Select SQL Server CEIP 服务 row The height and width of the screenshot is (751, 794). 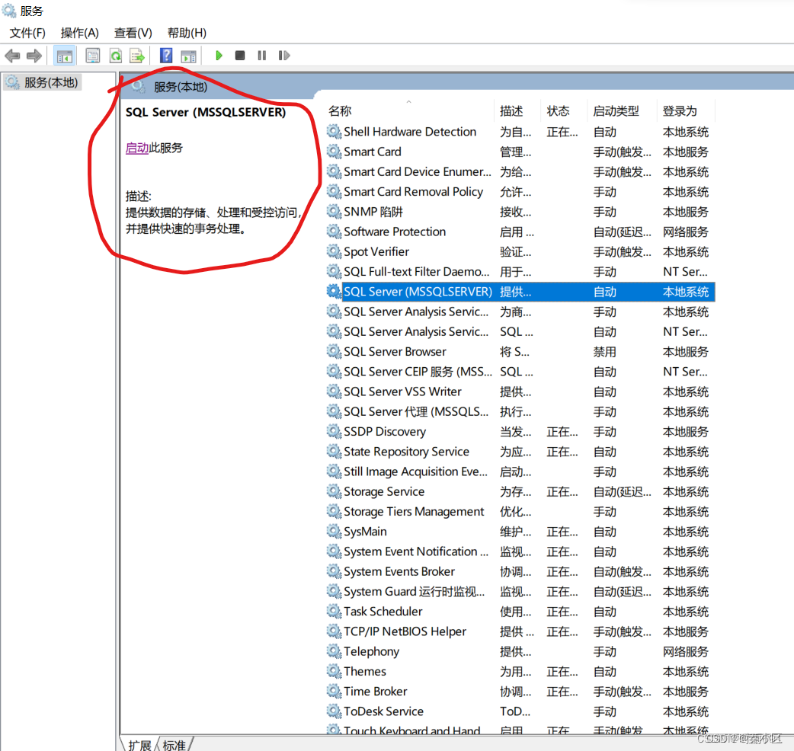(520, 372)
